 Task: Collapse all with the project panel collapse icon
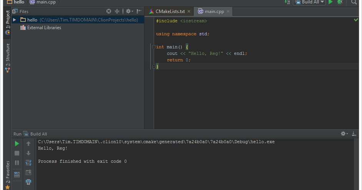coord(117,11)
